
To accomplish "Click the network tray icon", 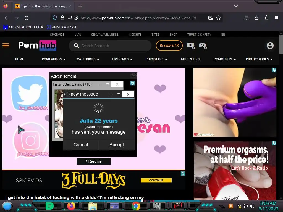I will 246,206.
